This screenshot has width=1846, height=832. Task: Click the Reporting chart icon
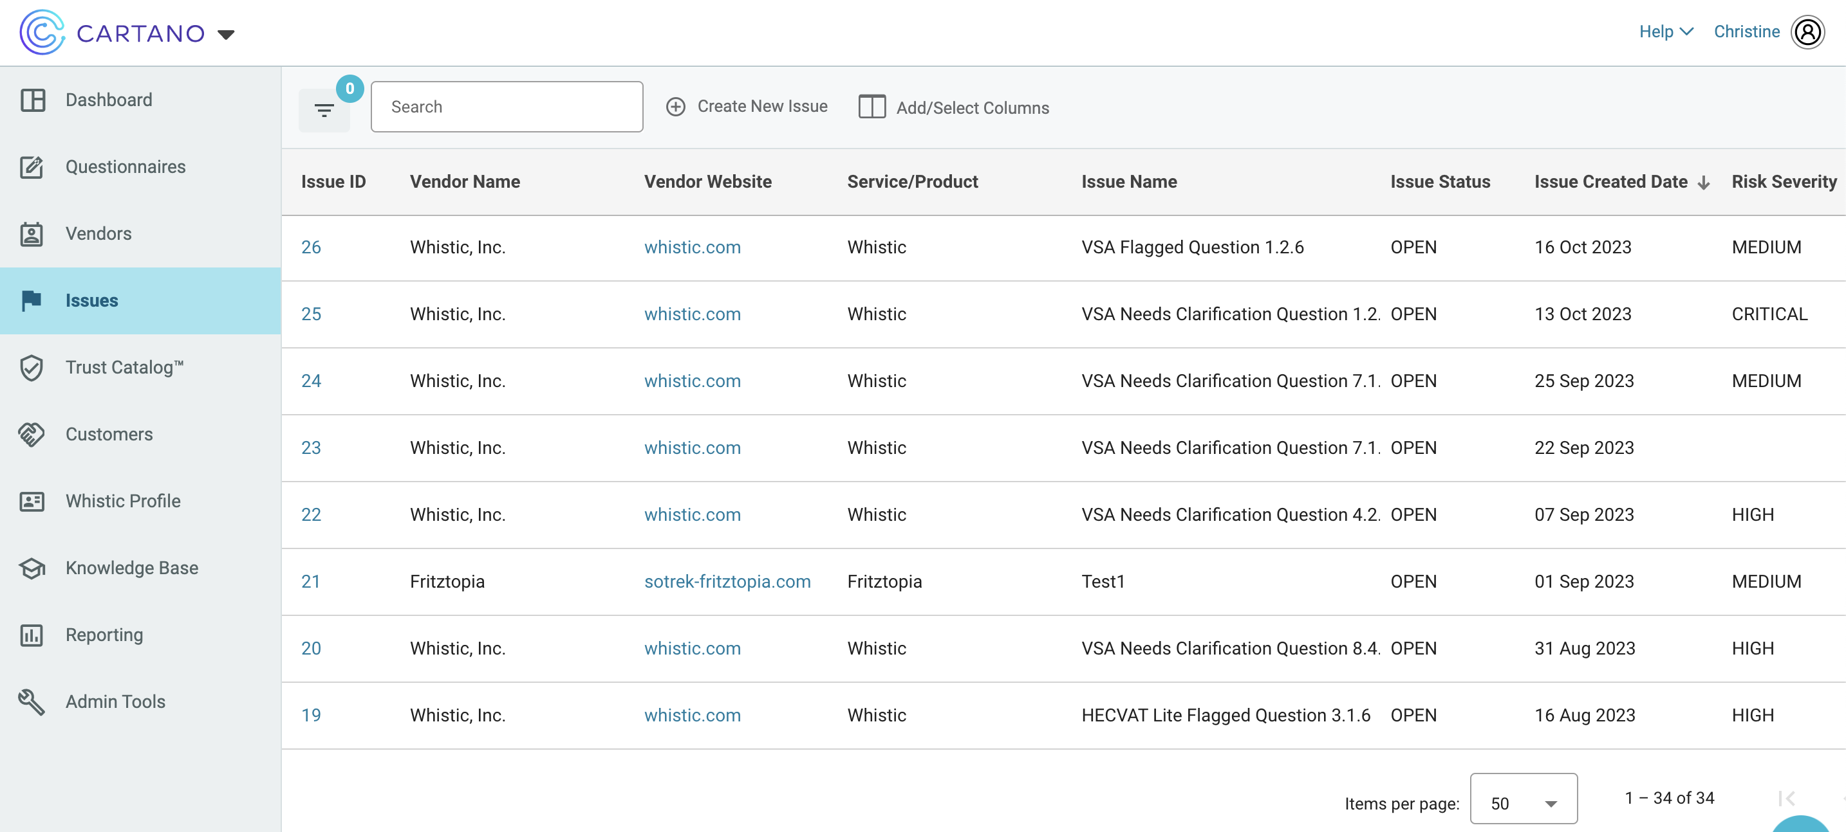pos(32,635)
